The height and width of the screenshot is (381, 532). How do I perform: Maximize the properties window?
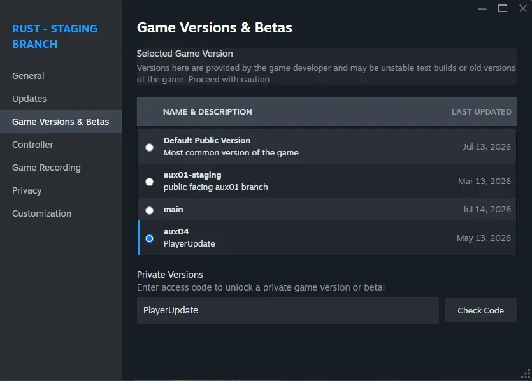[503, 8]
